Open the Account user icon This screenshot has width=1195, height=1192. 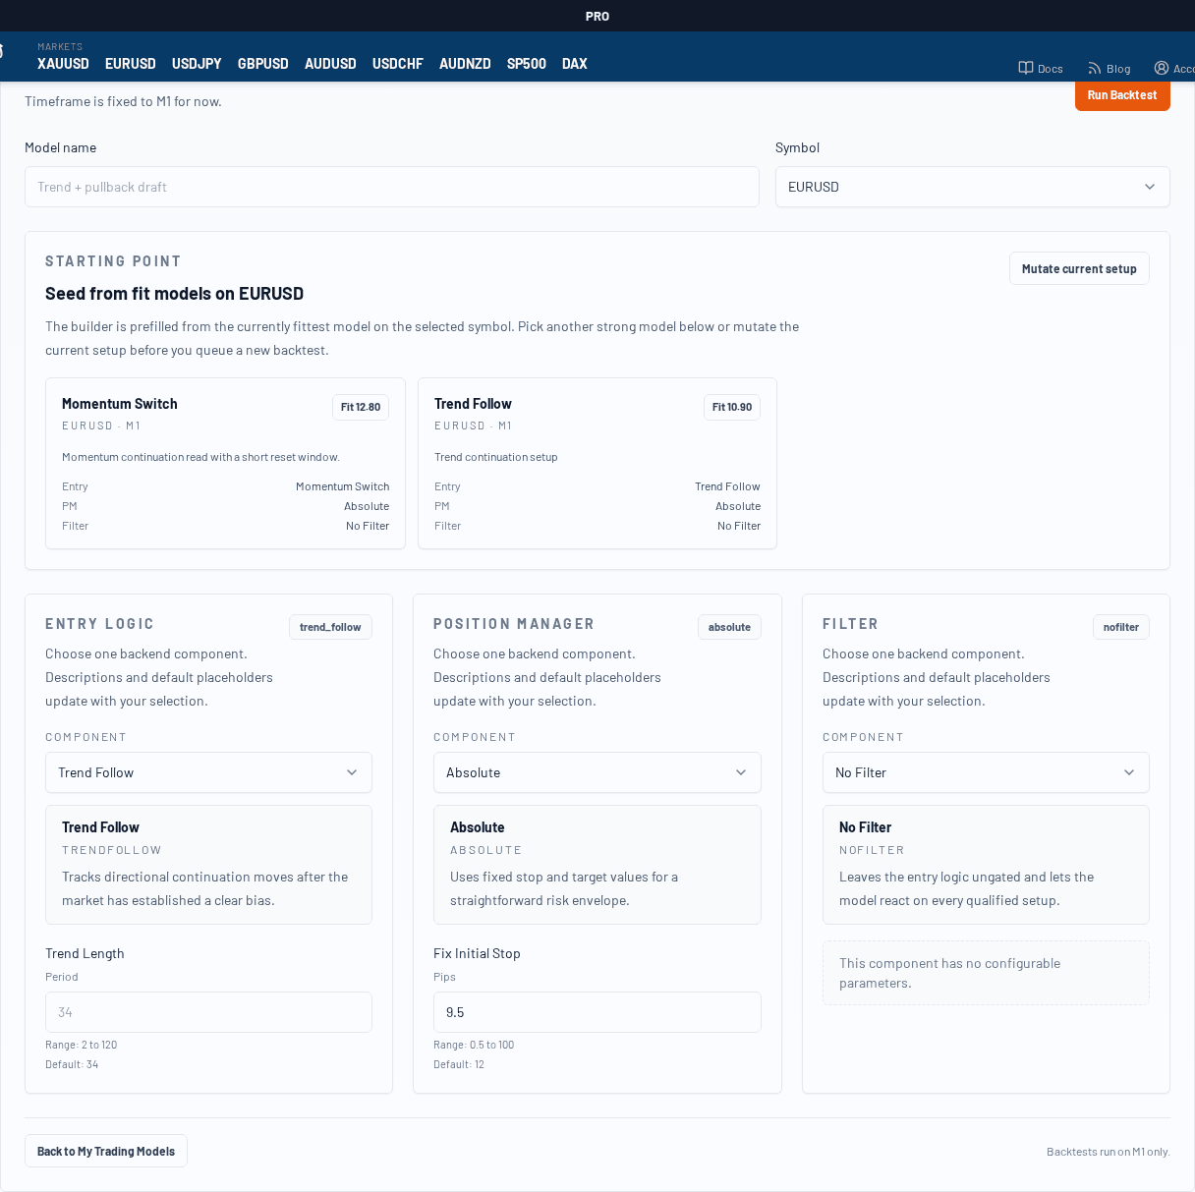point(1162,68)
